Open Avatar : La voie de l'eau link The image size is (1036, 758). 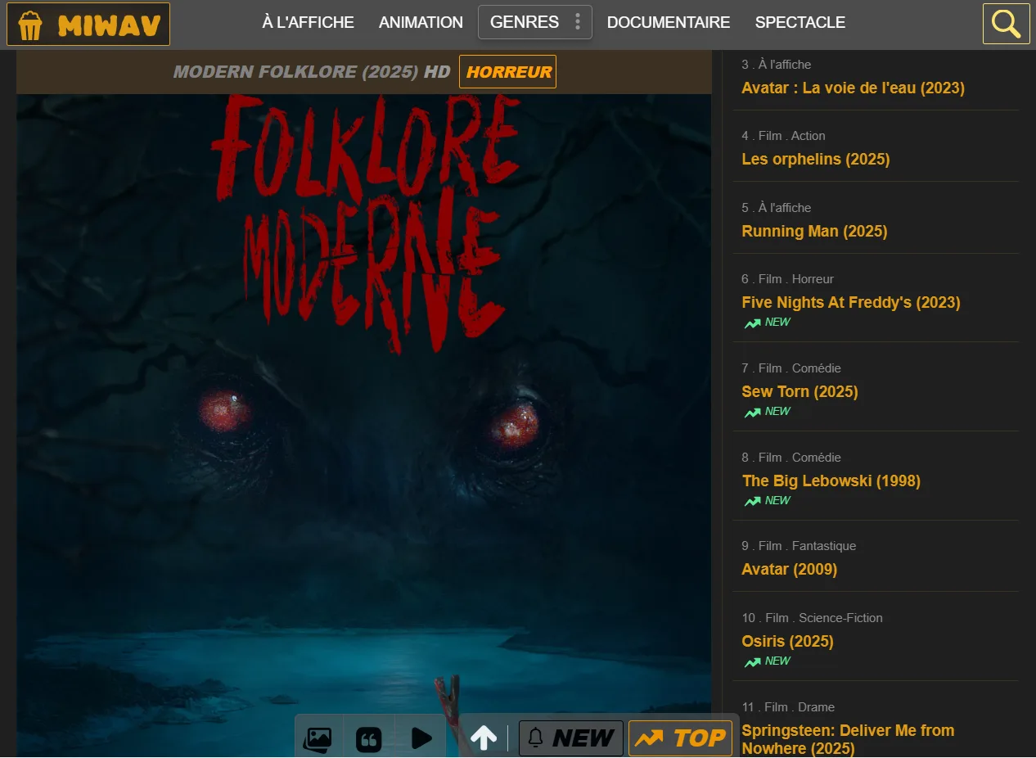point(853,88)
